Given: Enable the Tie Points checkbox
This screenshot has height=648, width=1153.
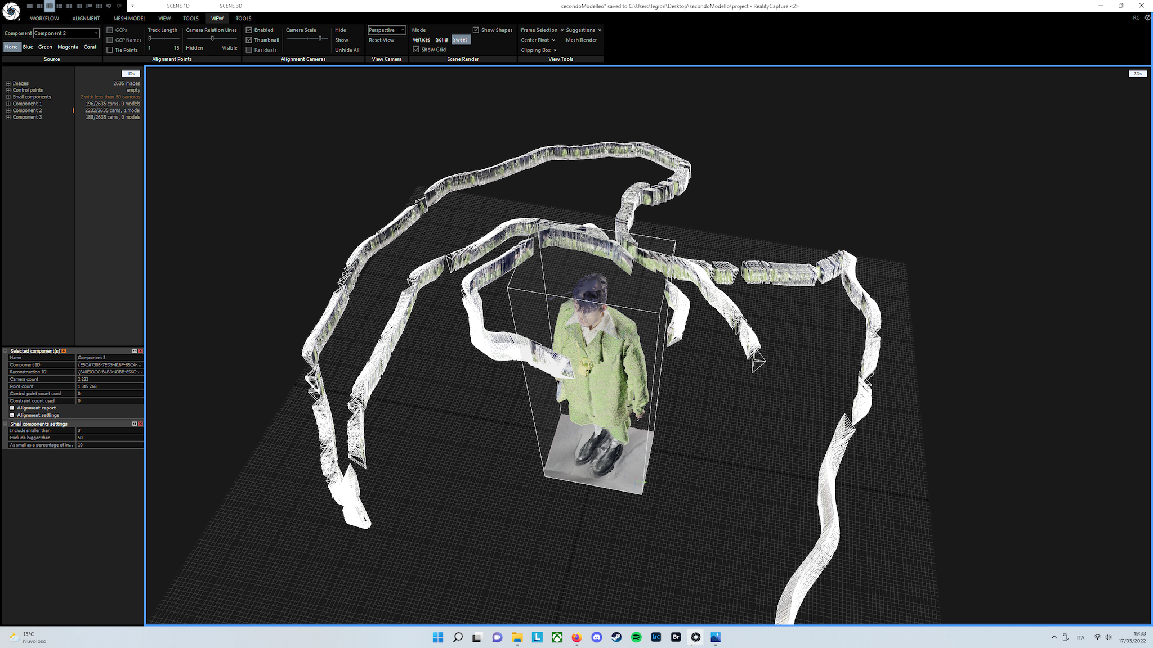Looking at the screenshot, I should point(110,50).
